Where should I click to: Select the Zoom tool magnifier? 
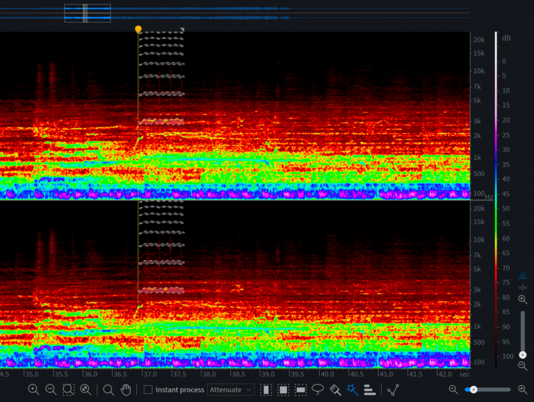pyautogui.click(x=108, y=390)
